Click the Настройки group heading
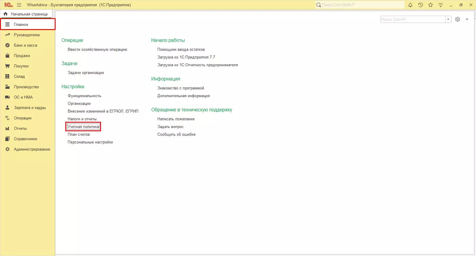This screenshot has width=476, height=256. 73,86
